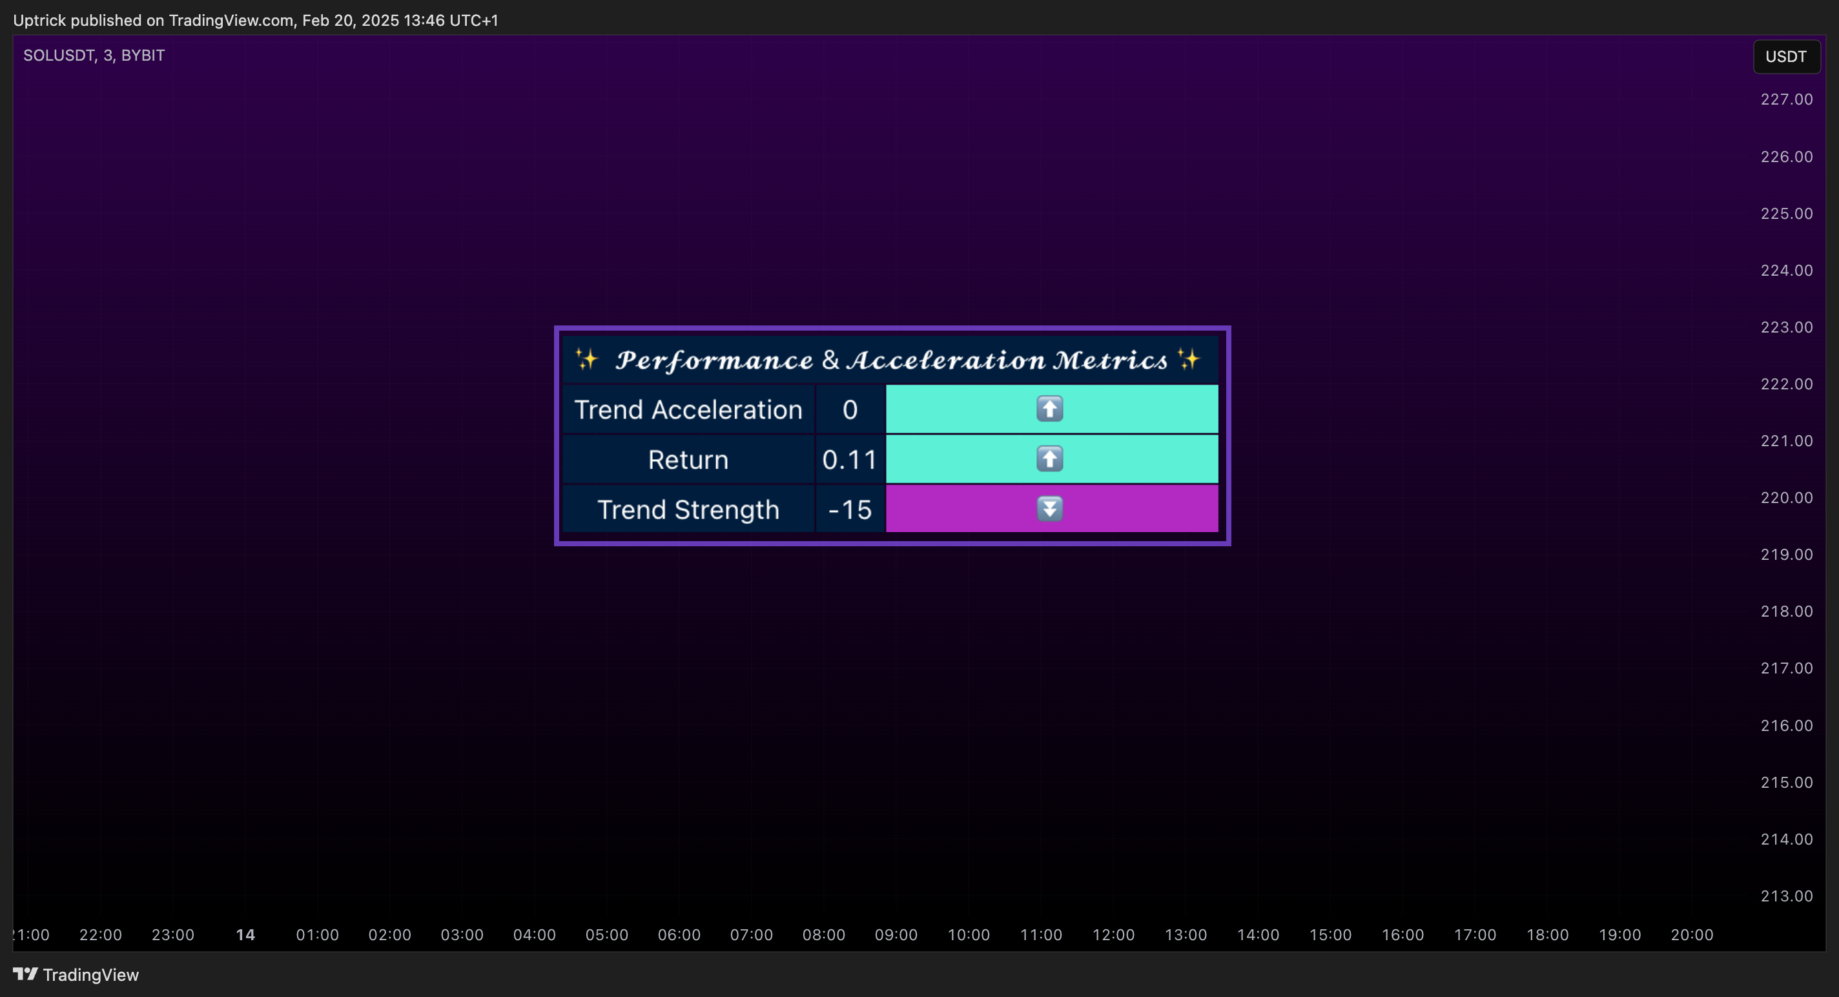
Task: Click the 02:00 time axis label
Action: (x=390, y=935)
